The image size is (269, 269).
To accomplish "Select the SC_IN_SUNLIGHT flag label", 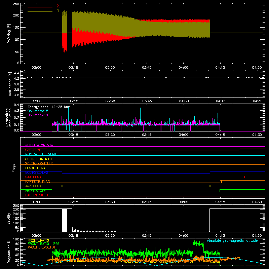I will point(39,159).
